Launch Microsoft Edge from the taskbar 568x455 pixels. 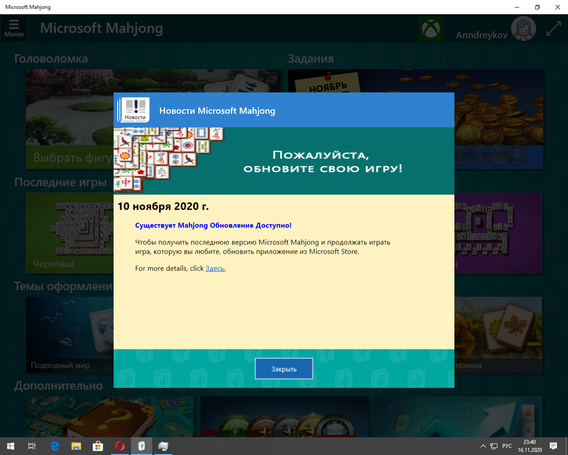(x=54, y=446)
